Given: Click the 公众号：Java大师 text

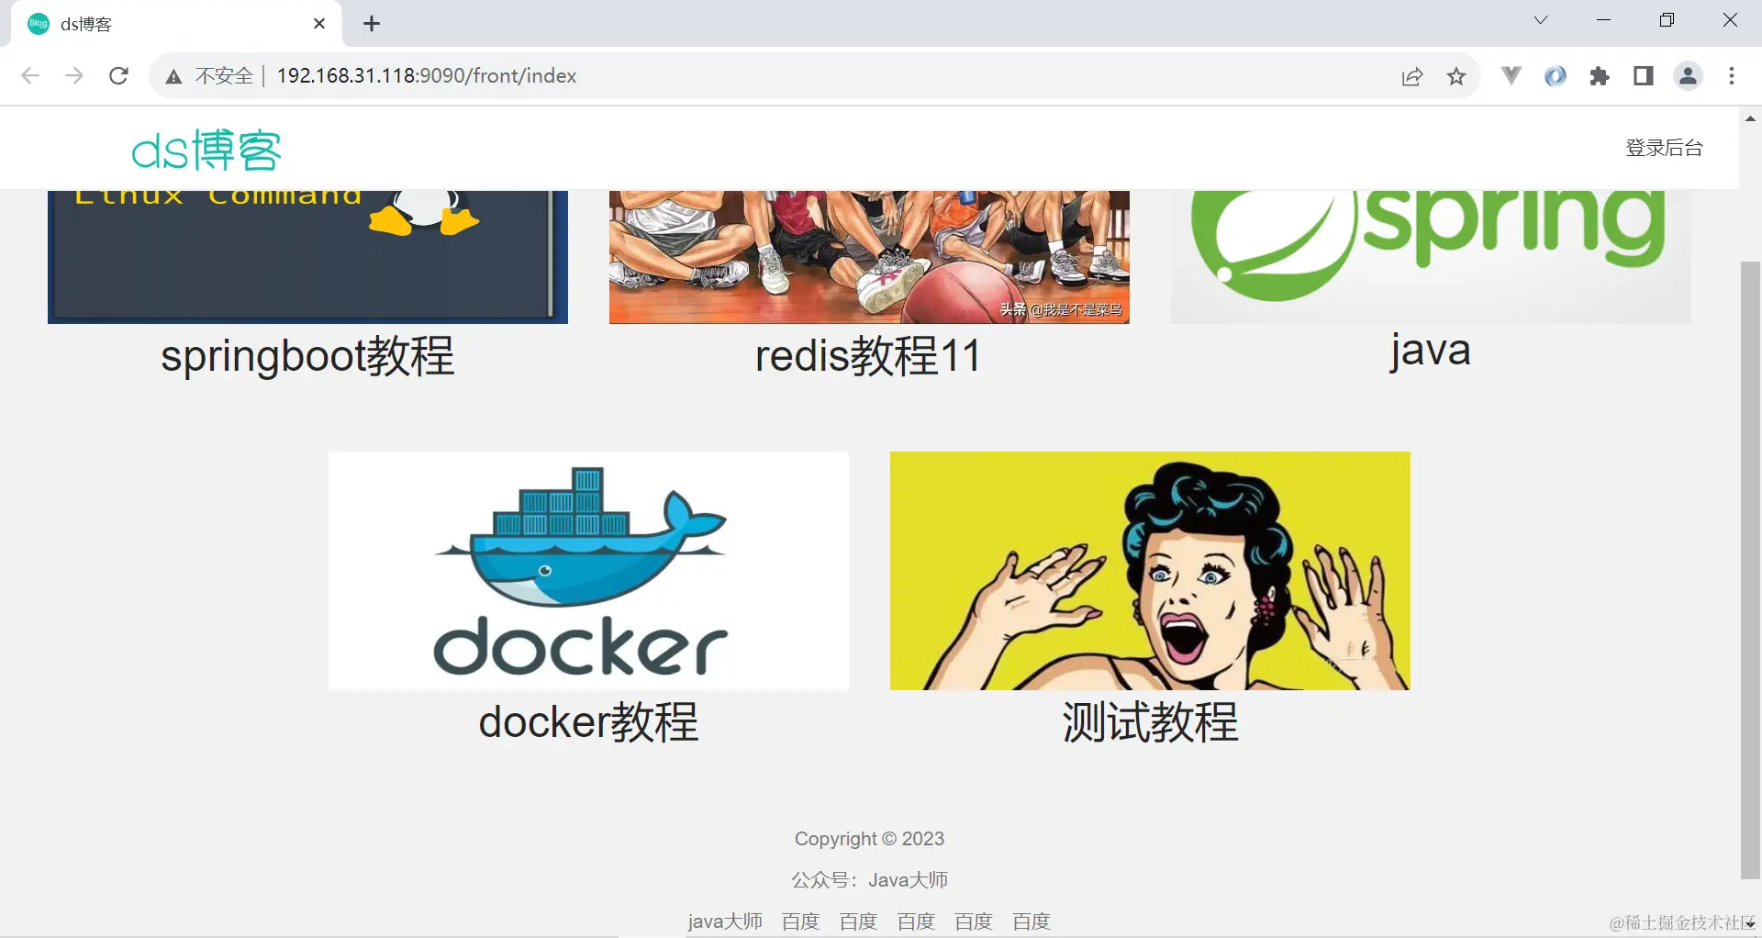Looking at the screenshot, I should (869, 880).
